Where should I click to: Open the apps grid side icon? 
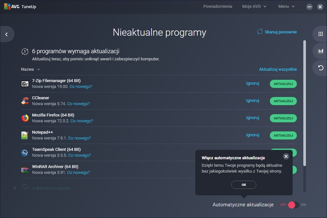click(x=320, y=34)
